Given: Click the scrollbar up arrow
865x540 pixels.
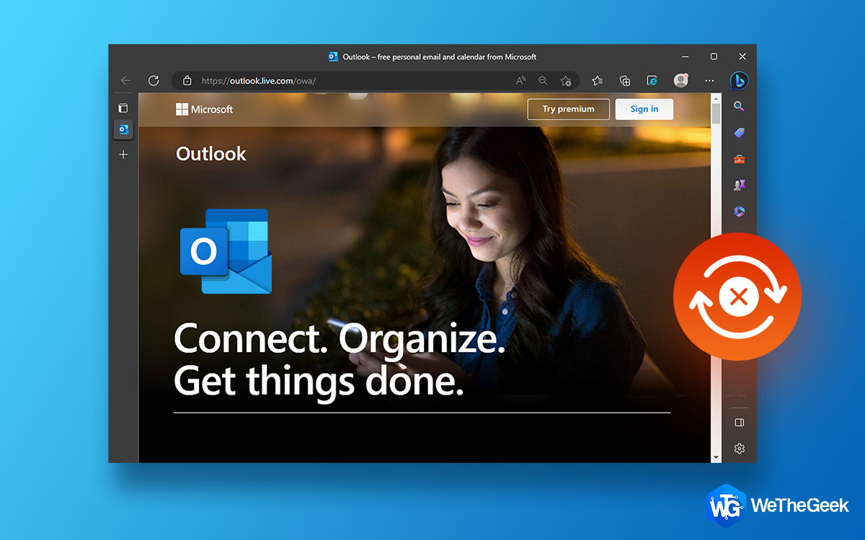Looking at the screenshot, I should point(716,98).
